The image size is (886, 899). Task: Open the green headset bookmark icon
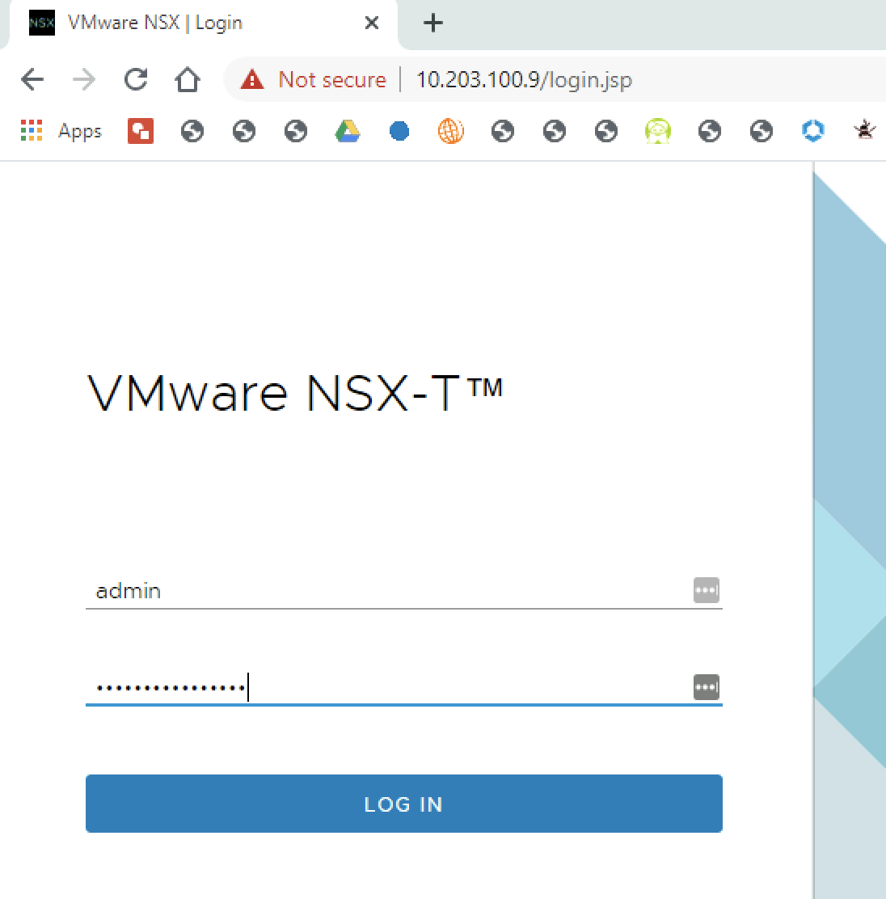tap(657, 131)
